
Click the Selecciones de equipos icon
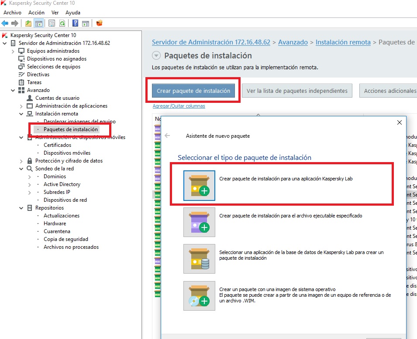[x=21, y=67]
